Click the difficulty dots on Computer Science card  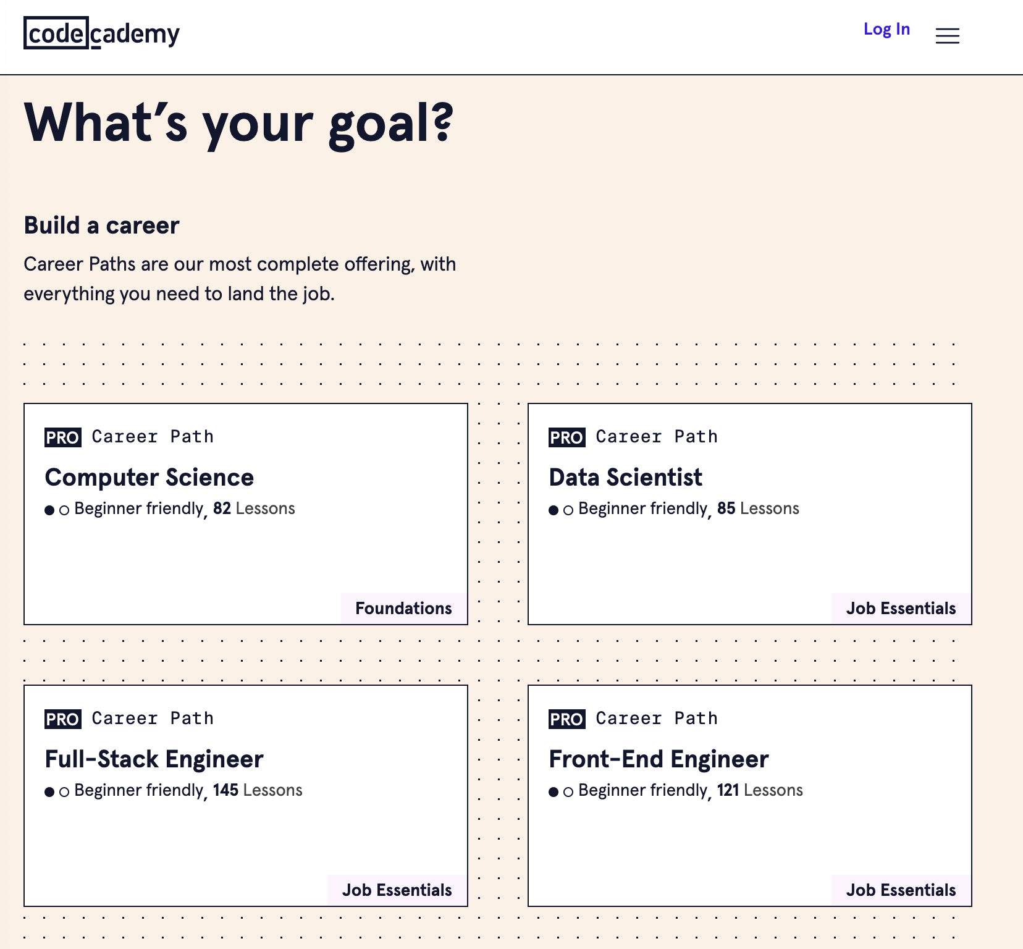pos(56,509)
